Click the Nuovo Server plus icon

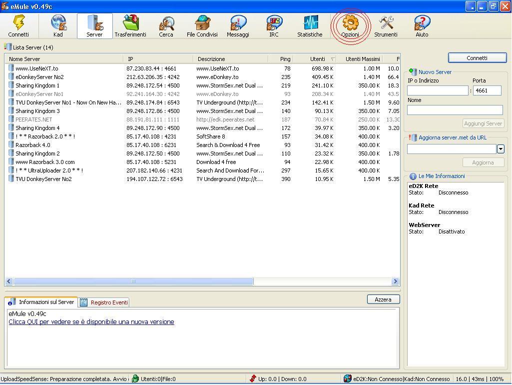pyautogui.click(x=413, y=72)
